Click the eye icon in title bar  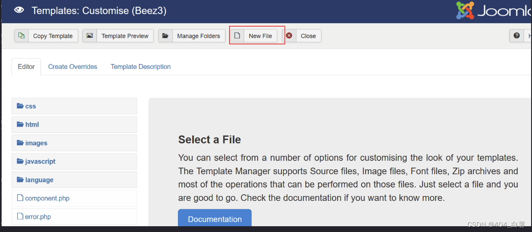pos(19,10)
